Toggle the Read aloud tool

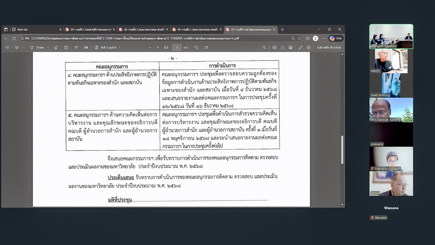point(76,47)
